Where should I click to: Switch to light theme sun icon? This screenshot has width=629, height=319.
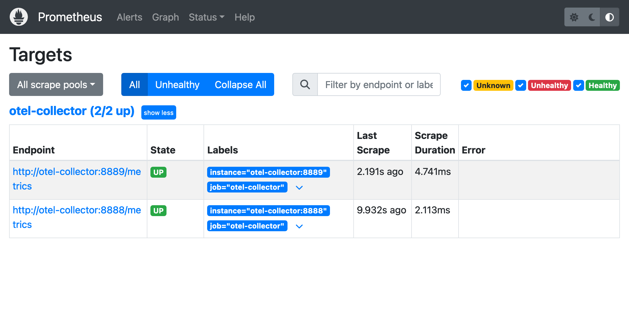point(574,17)
